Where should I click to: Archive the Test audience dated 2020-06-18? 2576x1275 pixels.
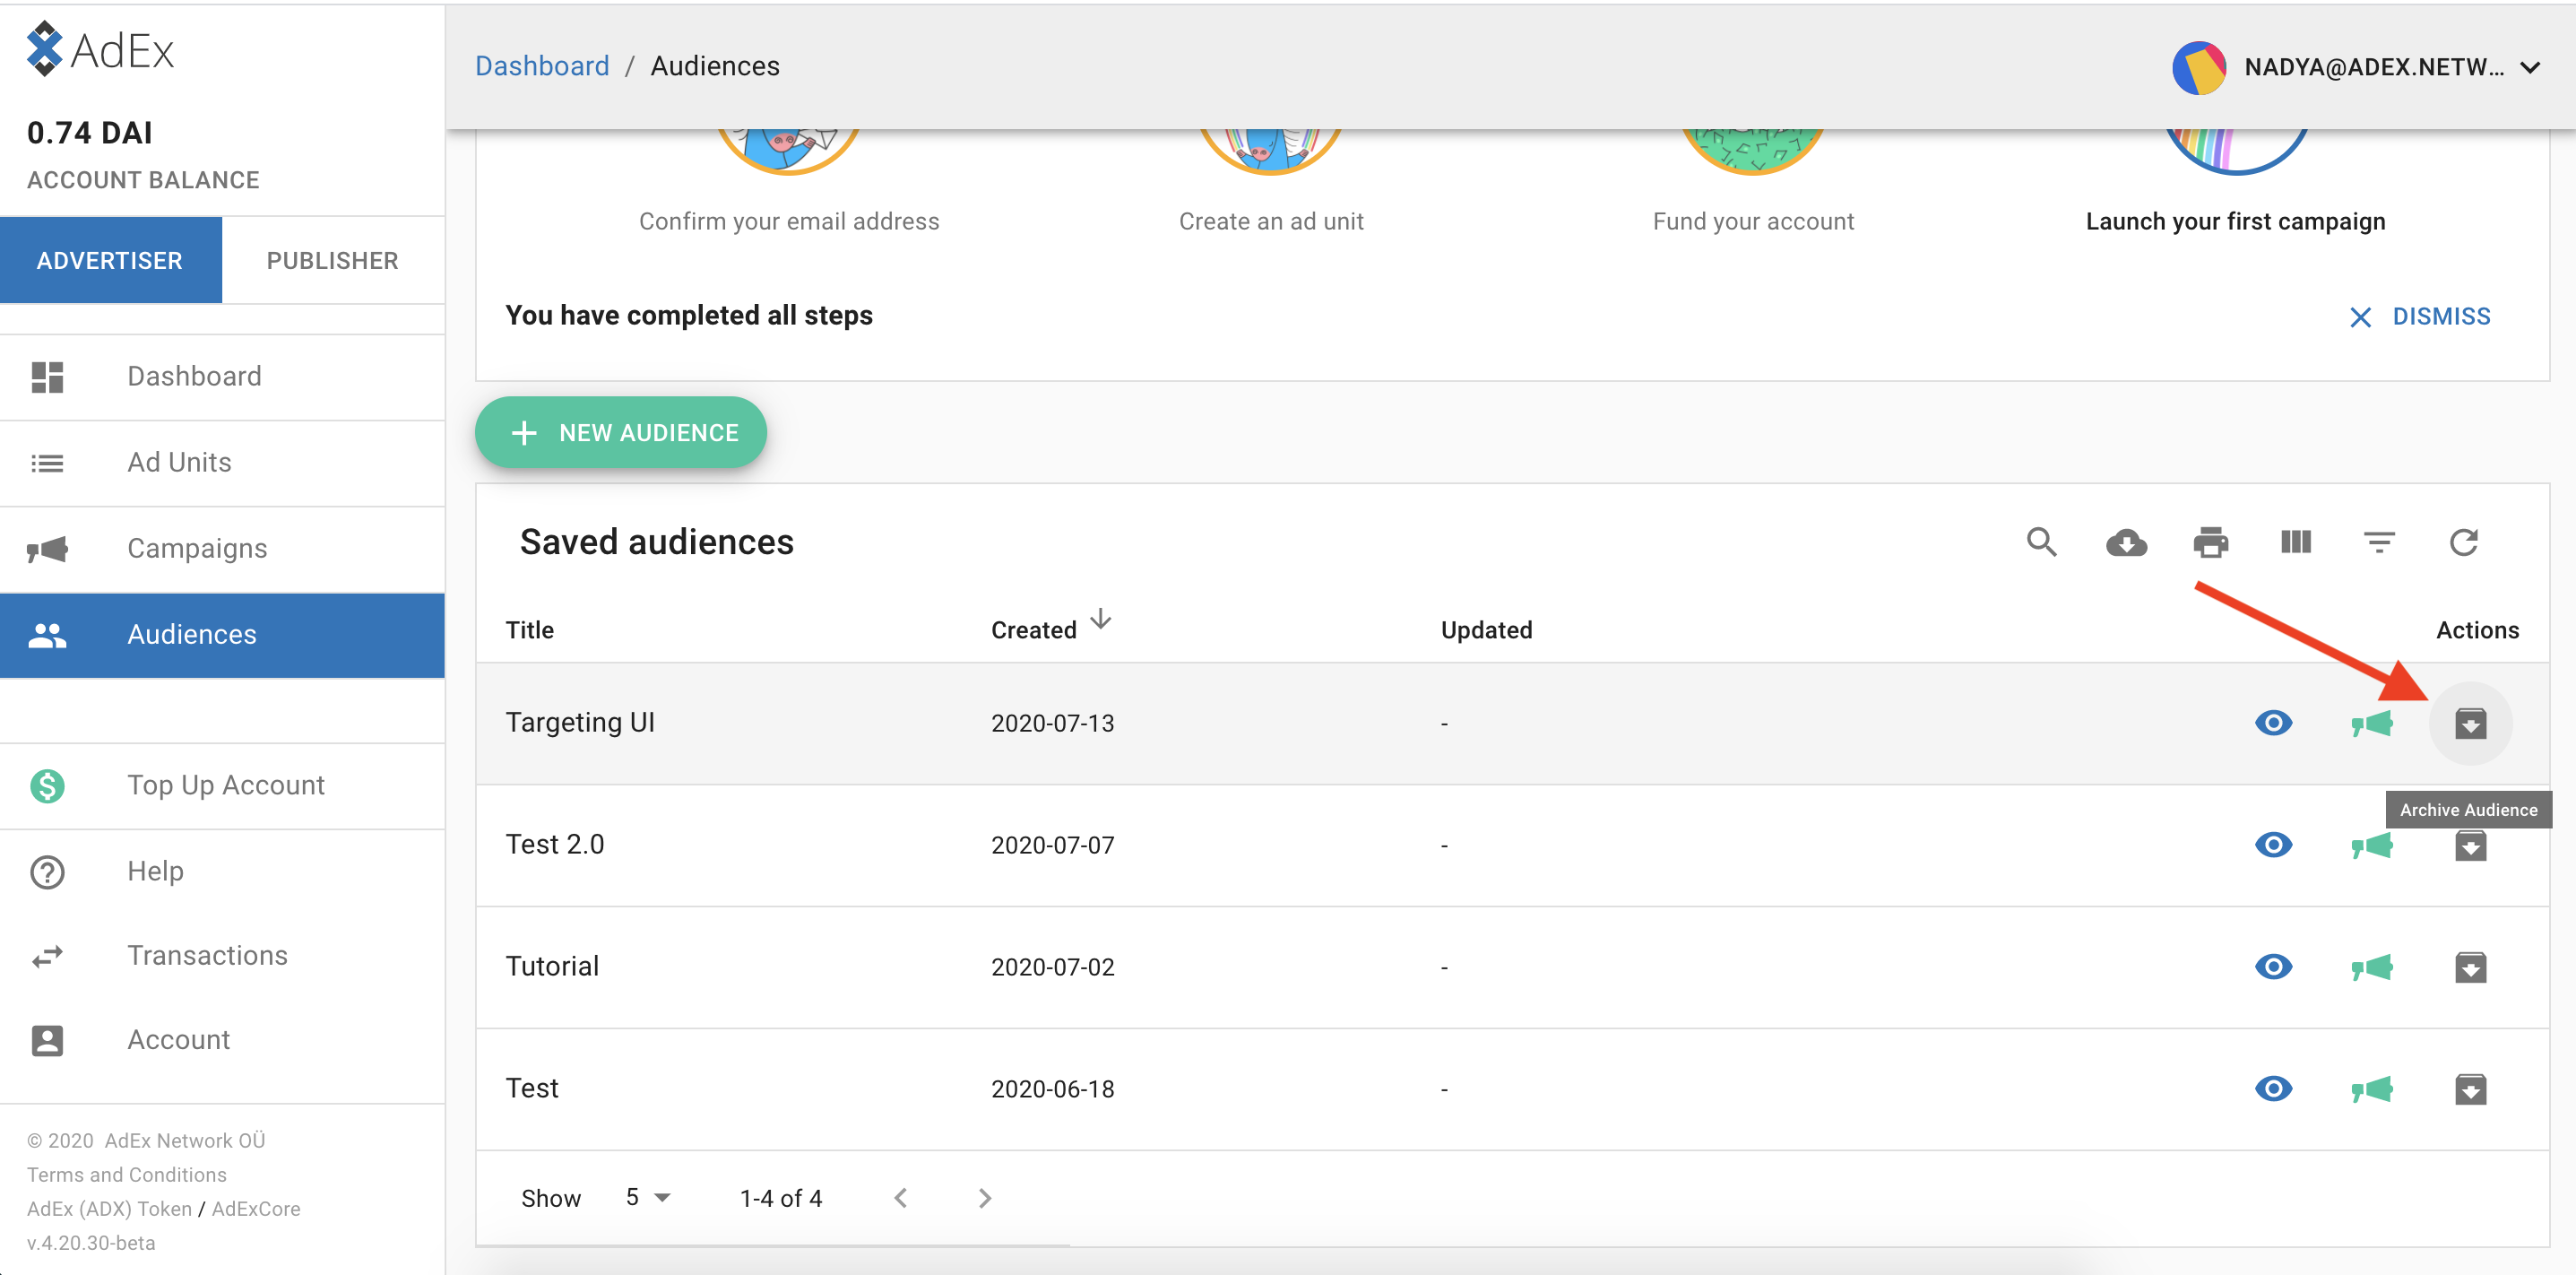pos(2470,1089)
